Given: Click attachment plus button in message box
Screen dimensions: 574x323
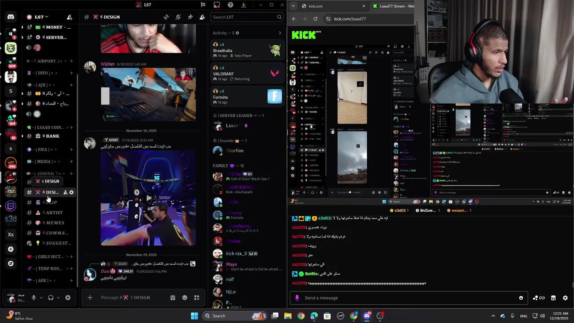Looking at the screenshot, I should (x=90, y=297).
